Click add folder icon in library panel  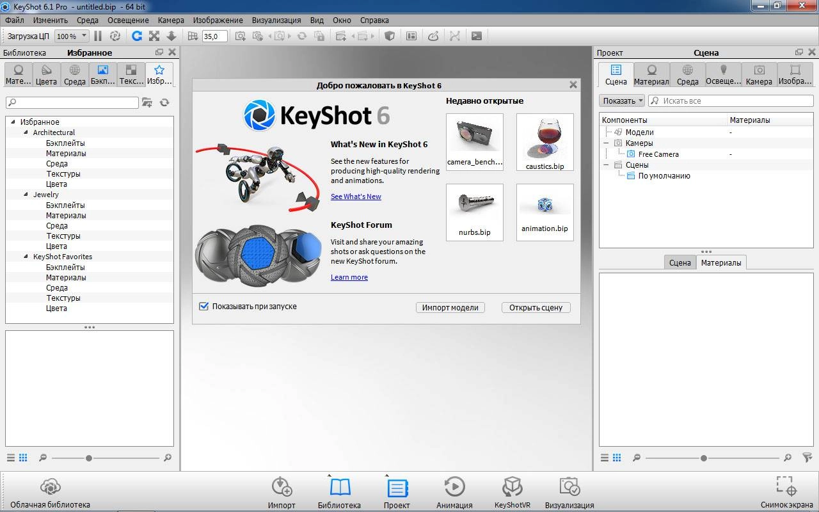tap(147, 102)
